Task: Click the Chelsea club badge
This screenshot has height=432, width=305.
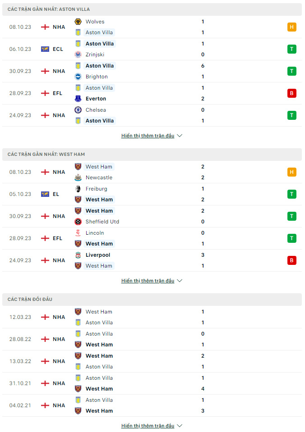Action: [x=78, y=110]
